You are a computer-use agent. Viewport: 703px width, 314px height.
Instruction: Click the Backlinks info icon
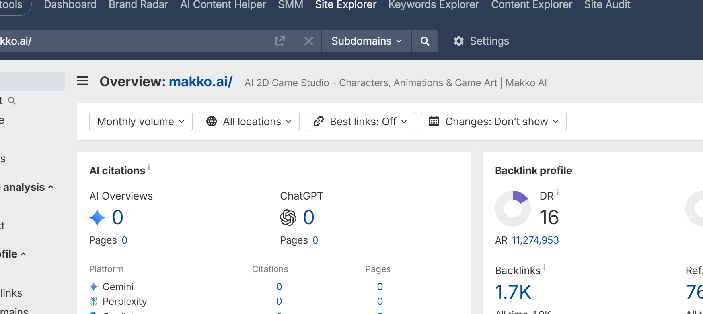coord(544,267)
